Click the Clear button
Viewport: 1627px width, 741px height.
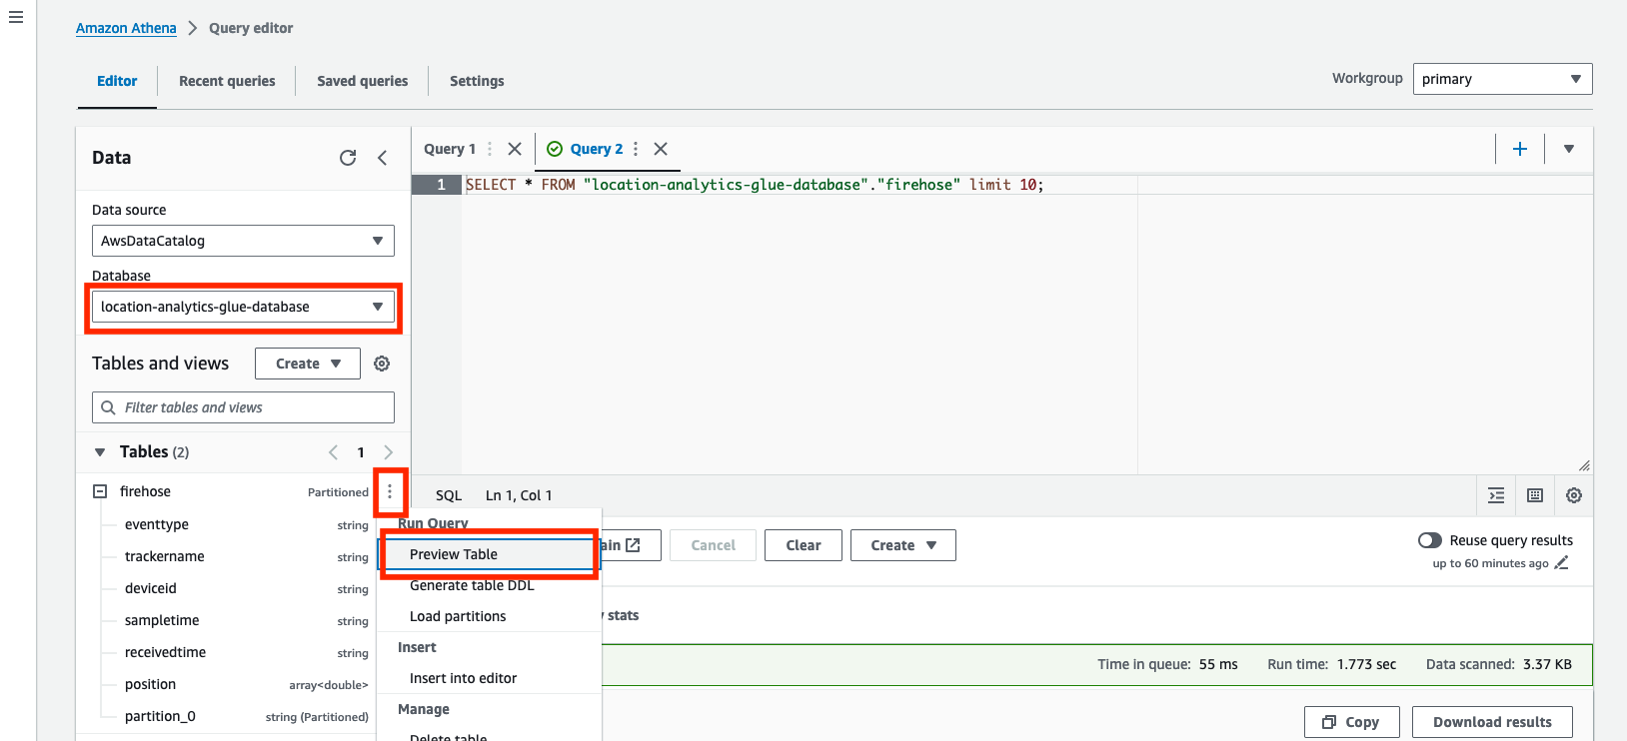(x=804, y=545)
